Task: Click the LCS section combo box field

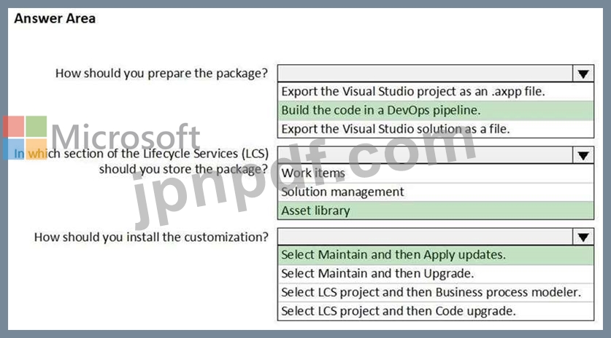Action: click(x=425, y=155)
